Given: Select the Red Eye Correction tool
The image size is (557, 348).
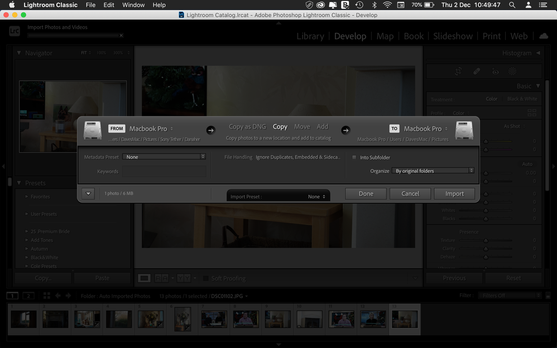Looking at the screenshot, I should tap(495, 71).
